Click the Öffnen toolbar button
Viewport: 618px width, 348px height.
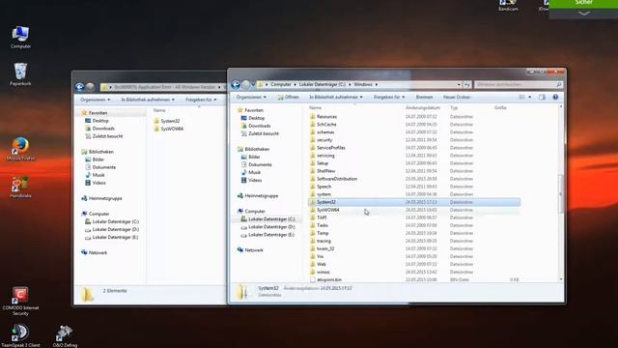288,97
